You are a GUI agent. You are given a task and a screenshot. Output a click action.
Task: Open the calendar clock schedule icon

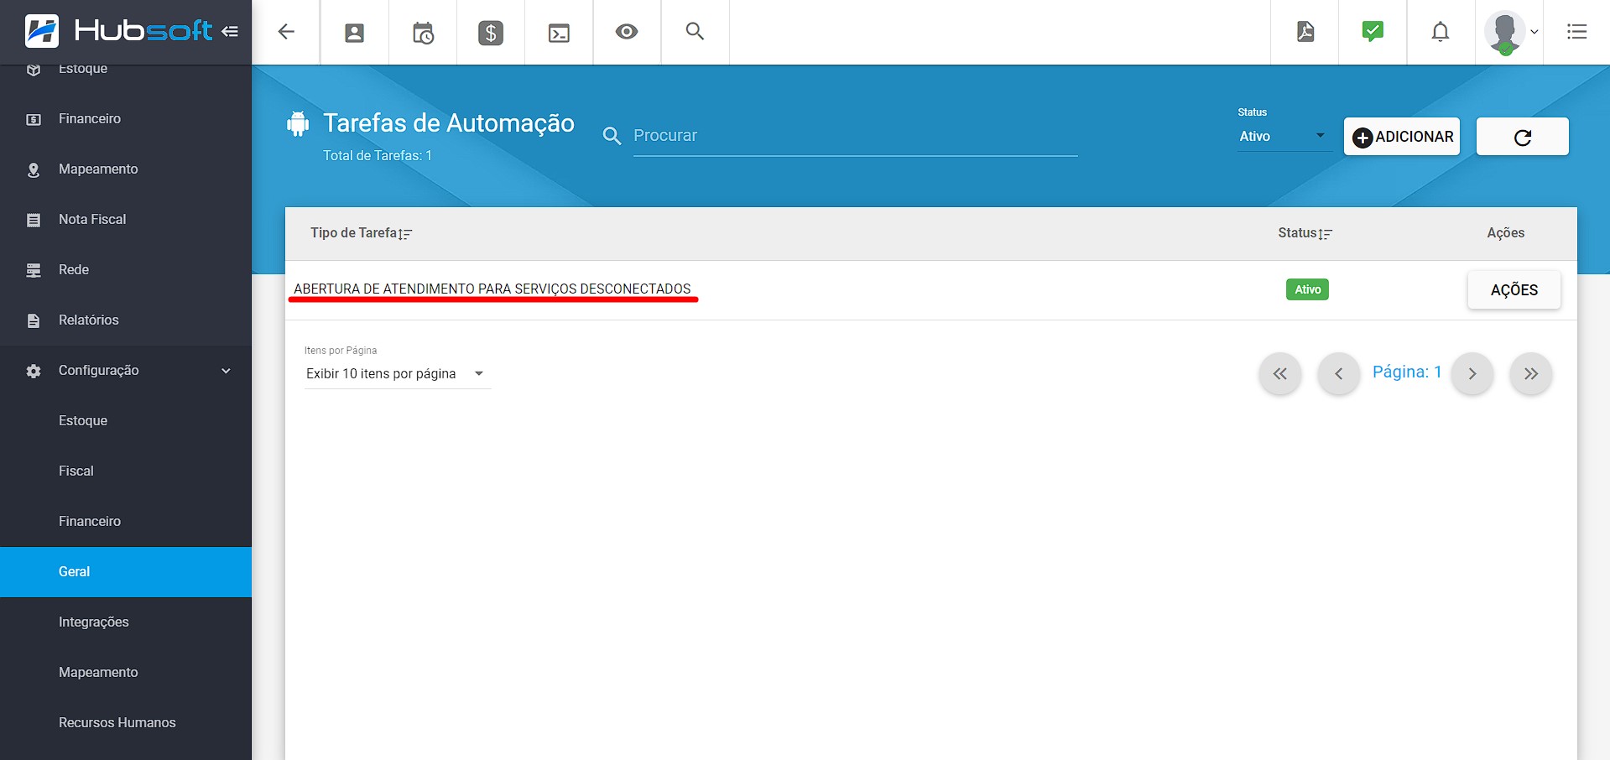point(423,33)
